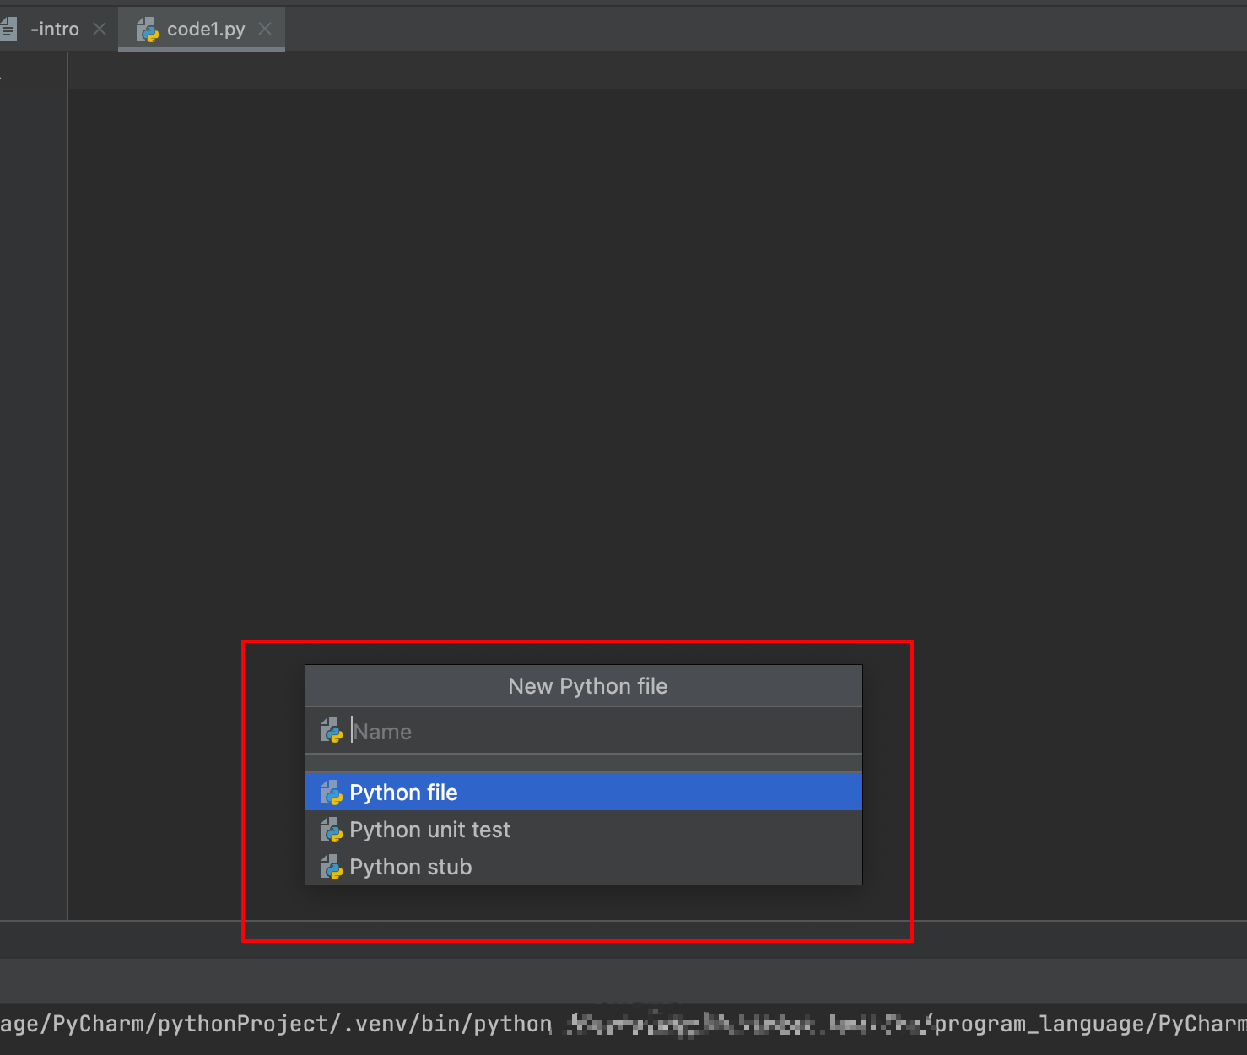The width and height of the screenshot is (1247, 1055).
Task: Select the Python stub option
Action: (584, 867)
